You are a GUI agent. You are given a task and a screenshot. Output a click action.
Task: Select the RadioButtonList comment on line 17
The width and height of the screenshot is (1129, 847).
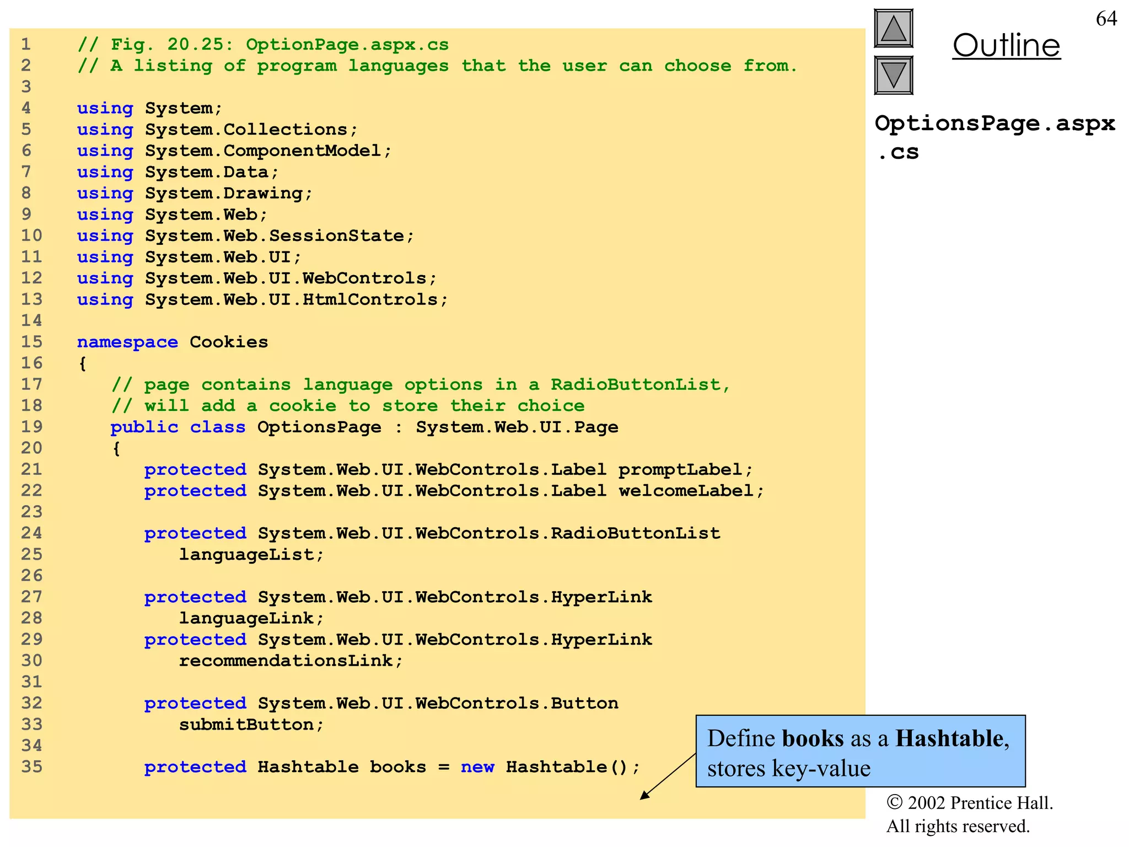pyautogui.click(x=421, y=384)
